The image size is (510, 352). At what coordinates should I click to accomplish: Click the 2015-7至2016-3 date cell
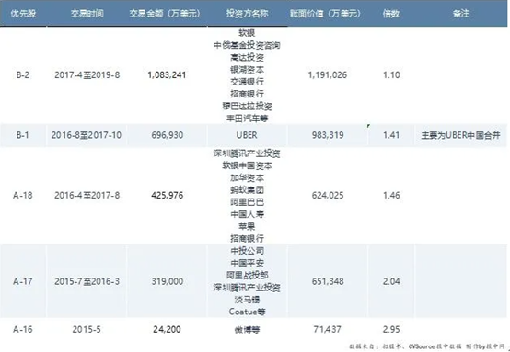pos(87,281)
